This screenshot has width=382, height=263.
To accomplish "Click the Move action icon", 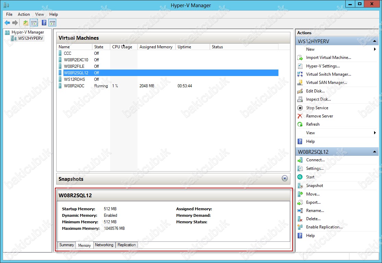I will tap(300, 194).
